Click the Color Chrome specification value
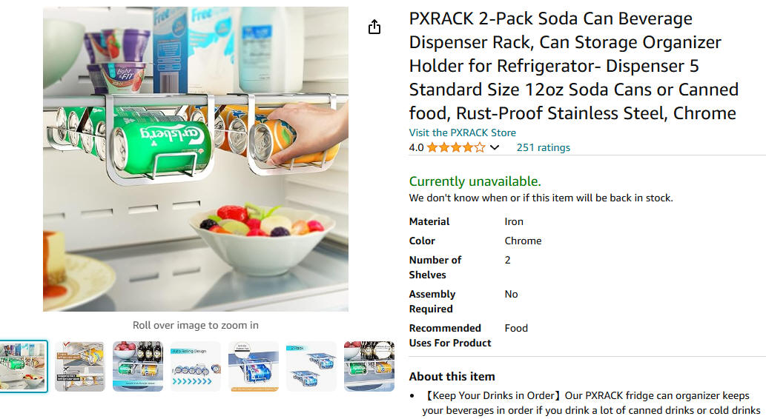 [x=523, y=241]
